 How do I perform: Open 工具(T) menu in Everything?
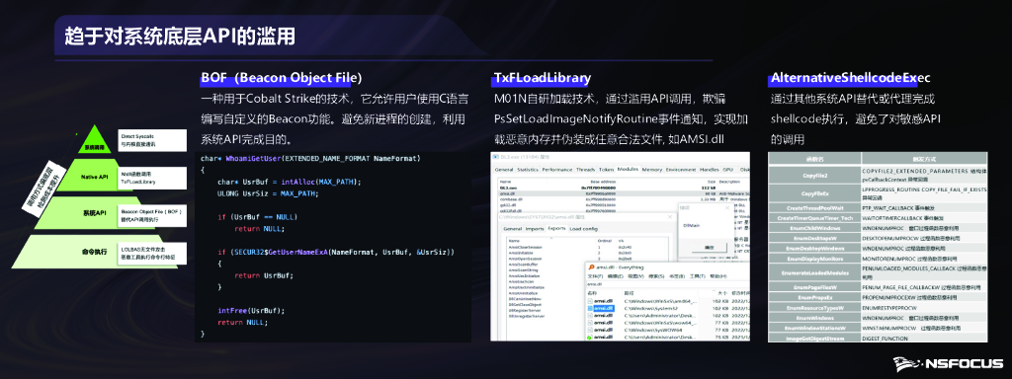click(x=698, y=276)
